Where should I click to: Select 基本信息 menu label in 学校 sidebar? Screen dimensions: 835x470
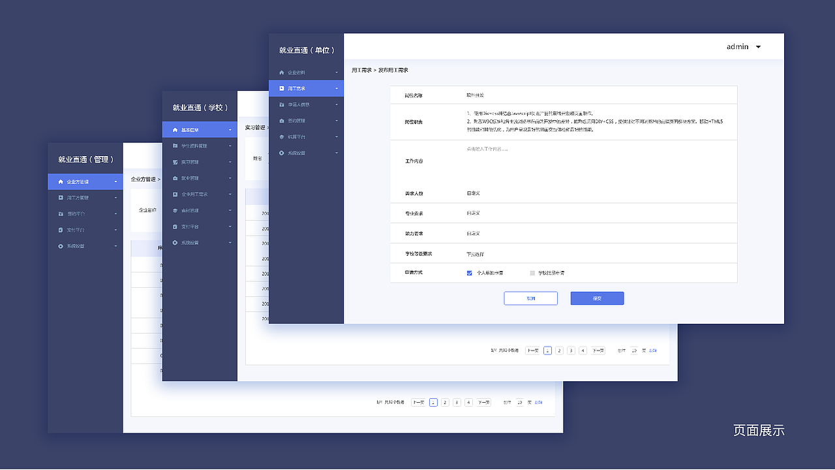tap(190, 130)
